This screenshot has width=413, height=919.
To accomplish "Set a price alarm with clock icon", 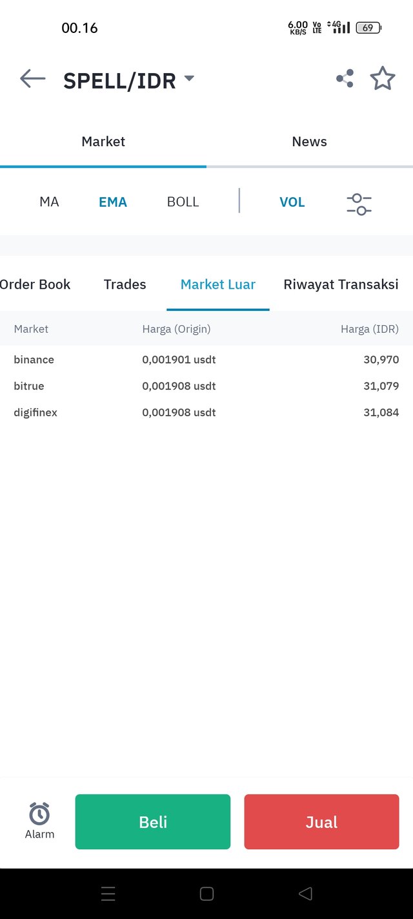I will 39,820.
